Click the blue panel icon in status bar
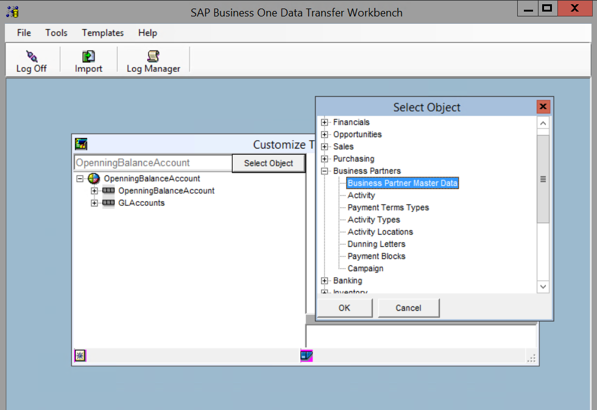The width and height of the screenshot is (597, 410). pos(306,356)
